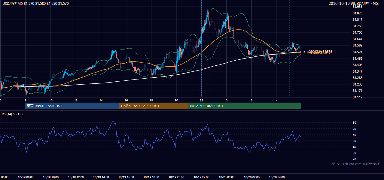The width and height of the screenshot is (384, 180).
Task: Click the RSI(14) 56.3139 indicator label
Action: coord(13,114)
